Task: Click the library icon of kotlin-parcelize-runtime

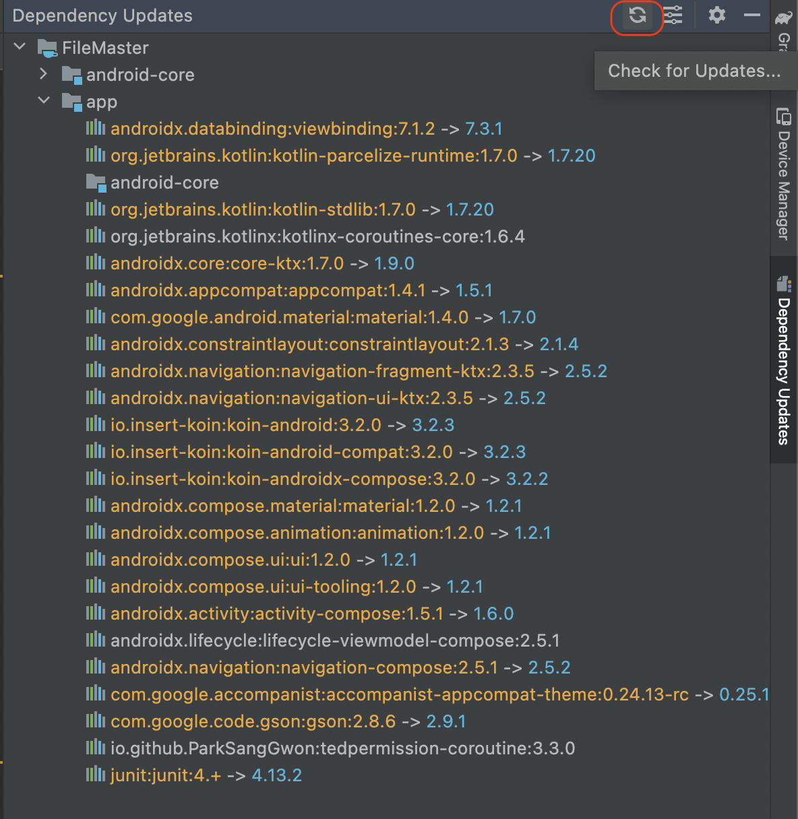Action: (x=96, y=155)
